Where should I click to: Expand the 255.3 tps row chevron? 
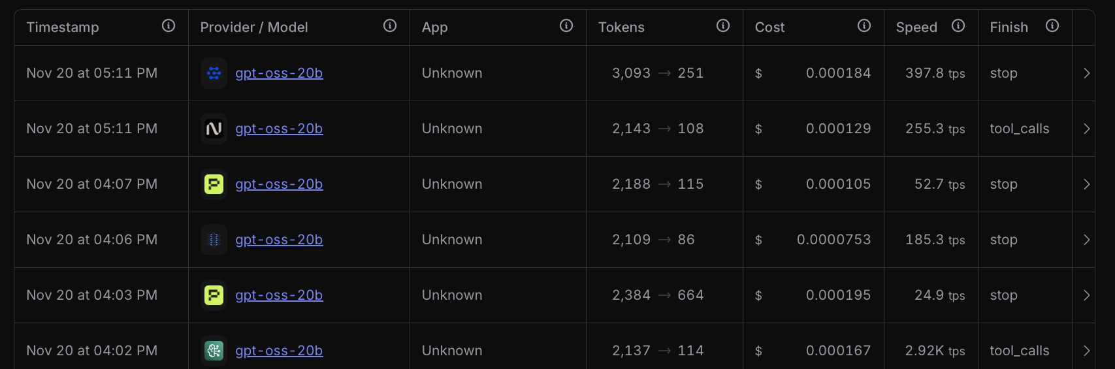[x=1086, y=129]
